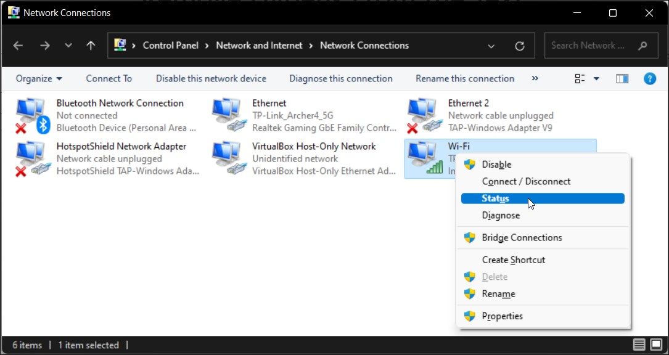
Task: Choose Rename in the context menu
Action: 543,294
